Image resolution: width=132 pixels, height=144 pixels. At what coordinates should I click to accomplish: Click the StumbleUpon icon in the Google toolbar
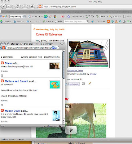pyautogui.click(x=45, y=17)
